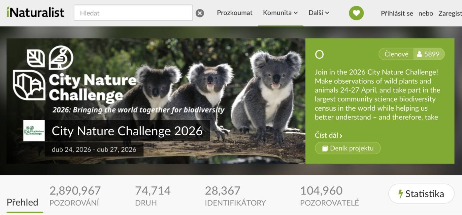Click the iNaturalist logo
Viewport: 462px width, 215px height.
[35, 13]
